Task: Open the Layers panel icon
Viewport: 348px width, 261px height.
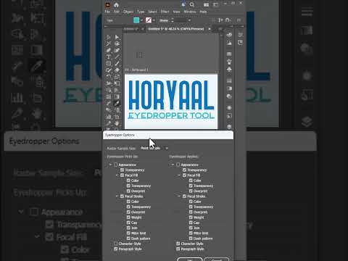Action: click(229, 127)
